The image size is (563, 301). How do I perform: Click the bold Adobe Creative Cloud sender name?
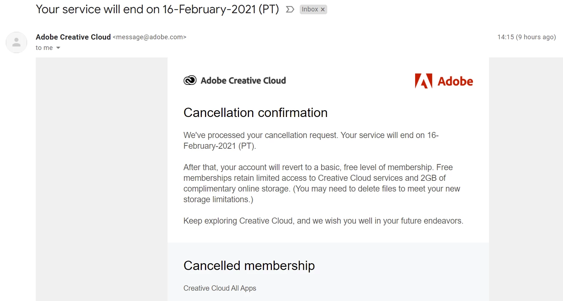click(73, 37)
